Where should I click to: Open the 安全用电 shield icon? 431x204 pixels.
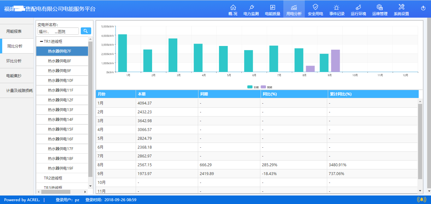click(x=315, y=7)
